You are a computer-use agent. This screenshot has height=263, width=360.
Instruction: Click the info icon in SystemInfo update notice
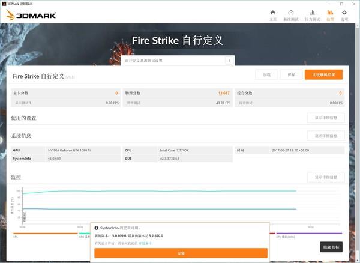click(x=97, y=228)
